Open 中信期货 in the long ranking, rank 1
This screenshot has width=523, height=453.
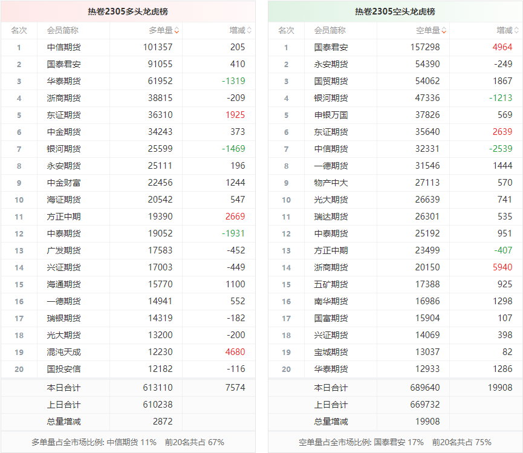[63, 47]
